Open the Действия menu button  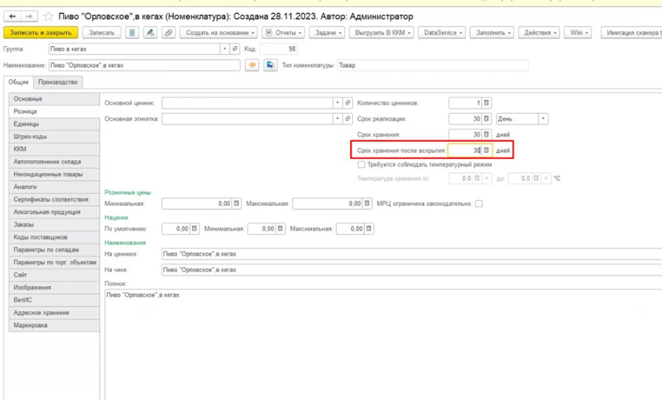pos(538,32)
